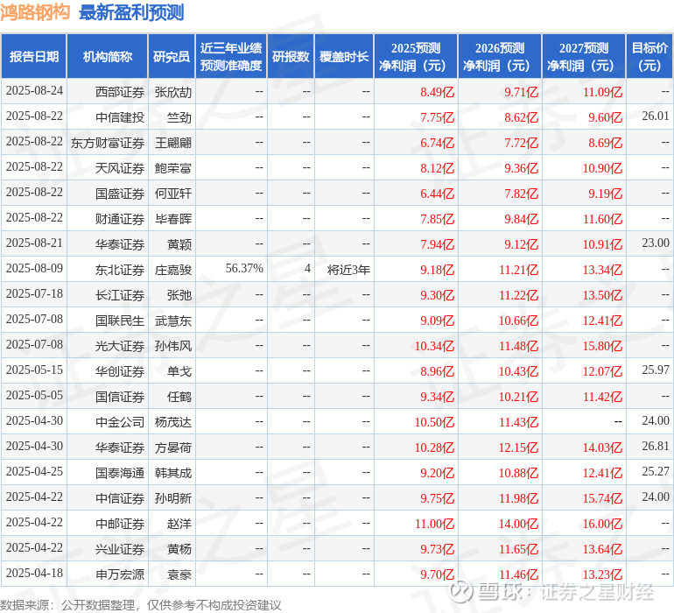Click researcher name 王翩翩
Image resolution: width=674 pixels, height=613 pixels.
point(172,143)
